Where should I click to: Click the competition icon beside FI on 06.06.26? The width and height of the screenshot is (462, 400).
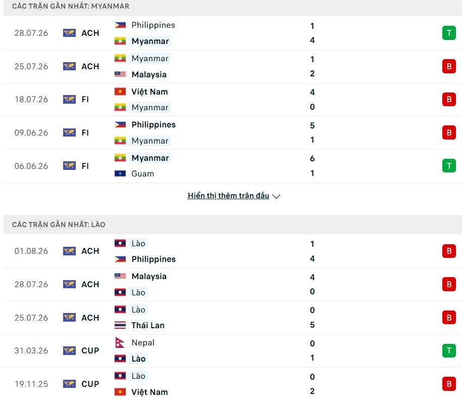click(x=69, y=166)
